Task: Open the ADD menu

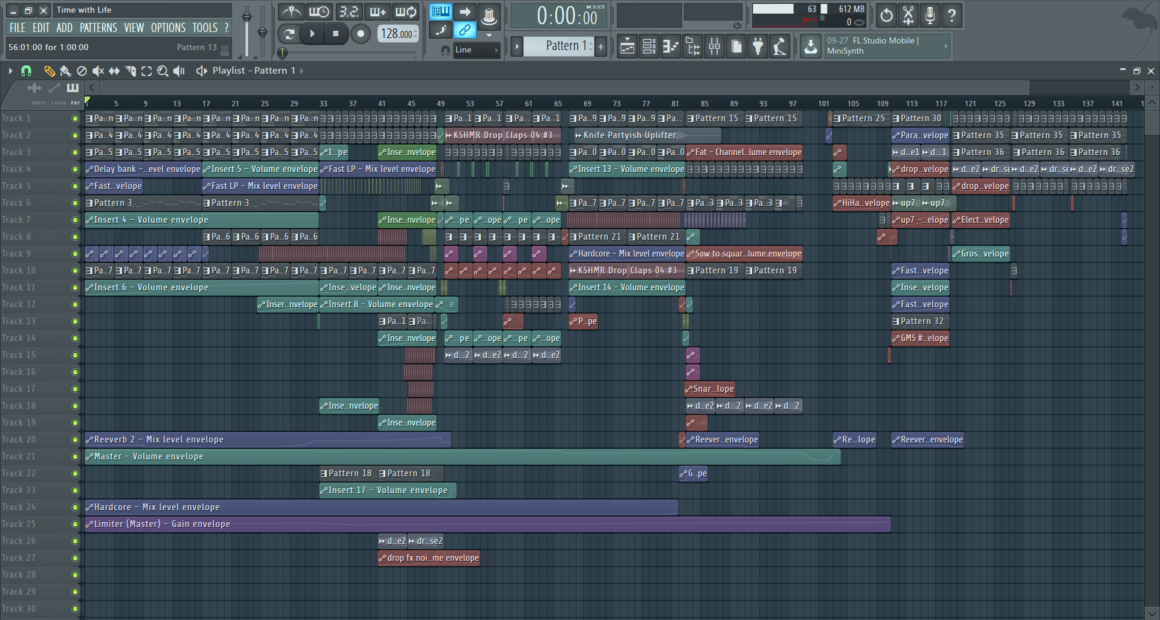Action: click(x=65, y=28)
